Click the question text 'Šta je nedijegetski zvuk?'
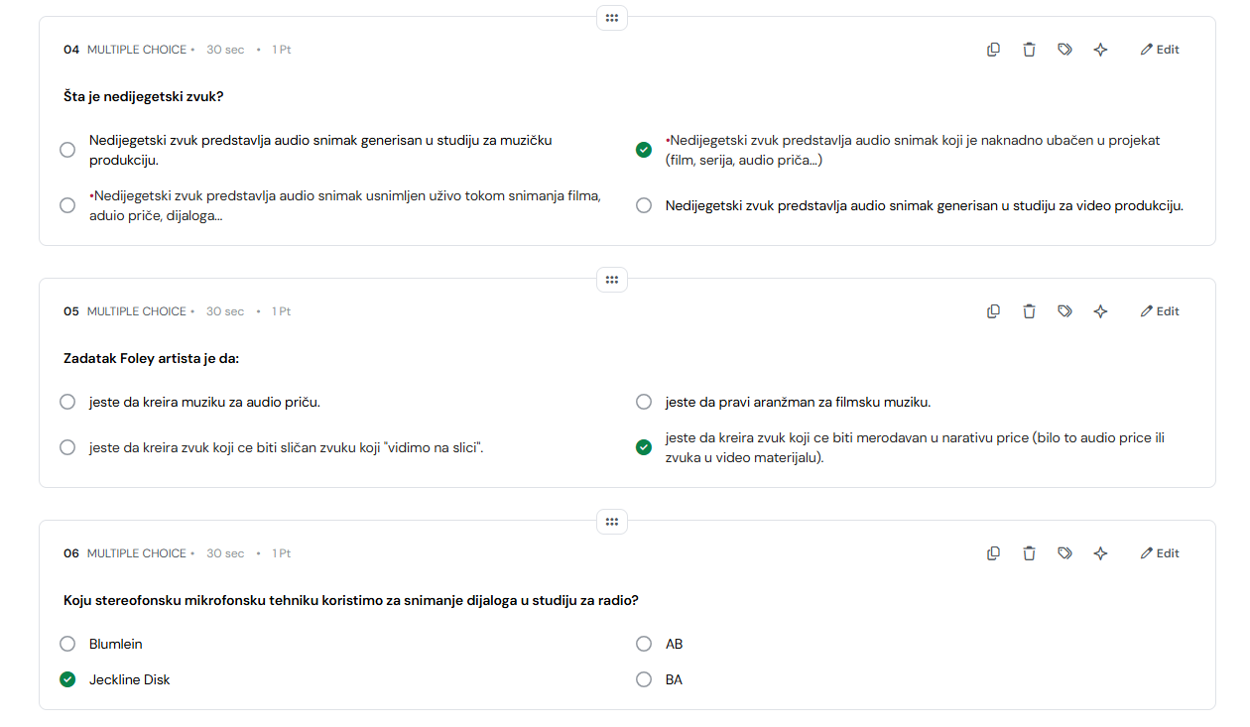Viewport: 1250px width, 727px height. 144,96
